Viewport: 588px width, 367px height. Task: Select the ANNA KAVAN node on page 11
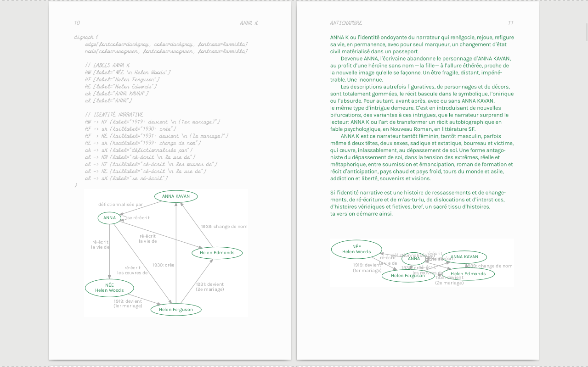coord(464,257)
